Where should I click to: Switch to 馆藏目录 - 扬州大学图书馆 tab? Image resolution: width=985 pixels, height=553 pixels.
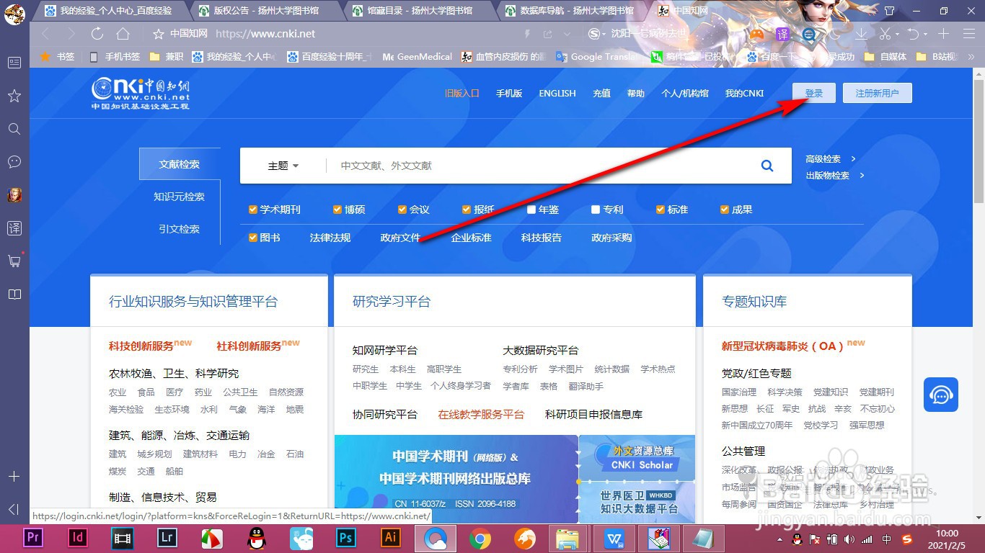(420, 11)
